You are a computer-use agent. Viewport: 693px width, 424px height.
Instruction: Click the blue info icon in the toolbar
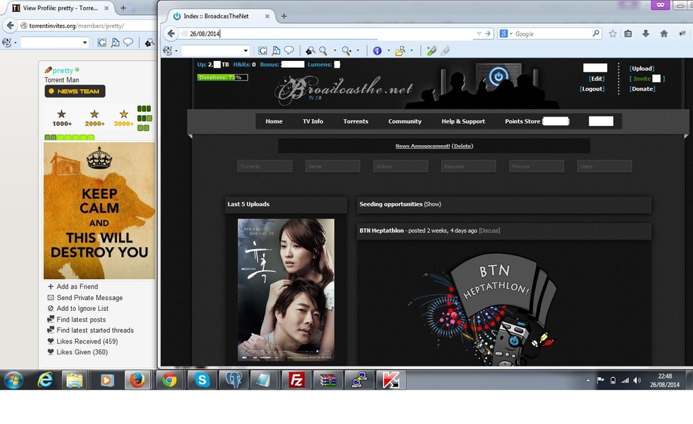377,51
